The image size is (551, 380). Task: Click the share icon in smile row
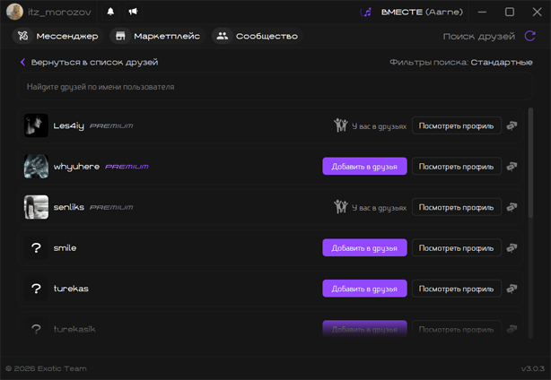pos(512,247)
